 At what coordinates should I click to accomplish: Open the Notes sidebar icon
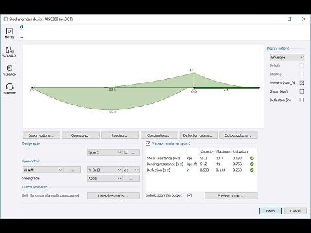(x=9, y=33)
